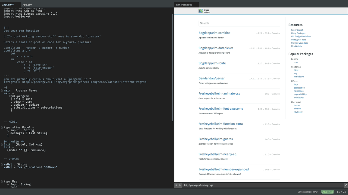Click the -- UPDATE comment line
The image size is (348, 195).
click(11, 159)
